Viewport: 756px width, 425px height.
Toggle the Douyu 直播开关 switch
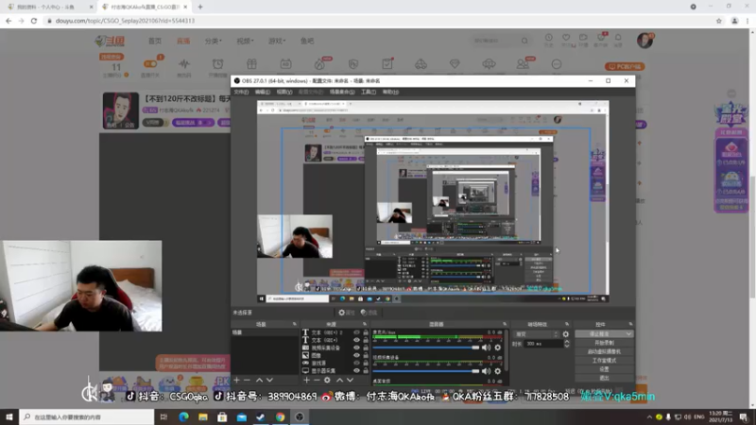(x=150, y=63)
